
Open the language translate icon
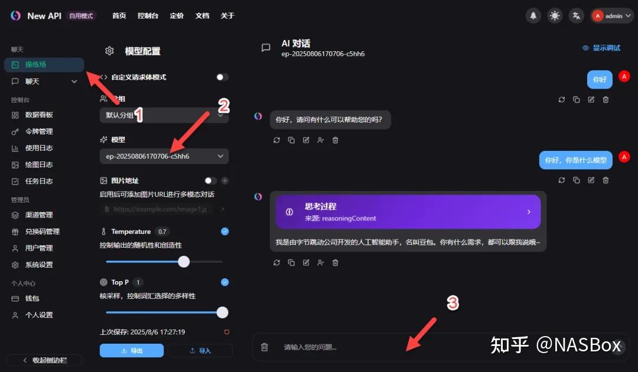tap(576, 16)
